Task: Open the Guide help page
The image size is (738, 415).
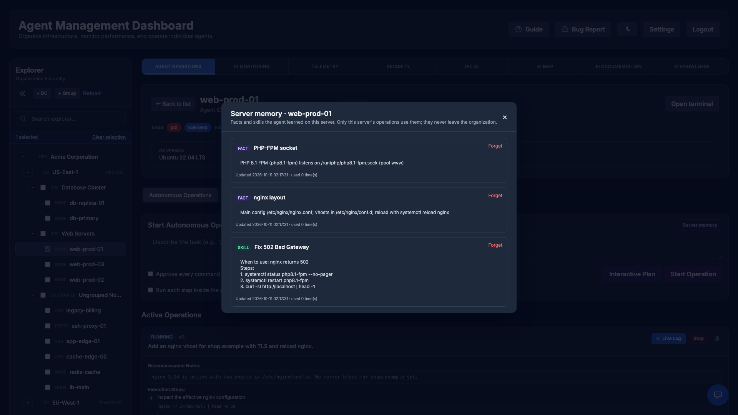Action: tap(529, 29)
